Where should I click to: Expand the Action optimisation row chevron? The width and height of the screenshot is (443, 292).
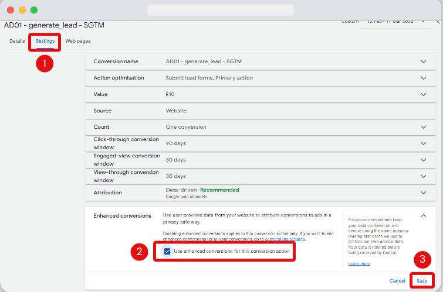pyautogui.click(x=423, y=78)
